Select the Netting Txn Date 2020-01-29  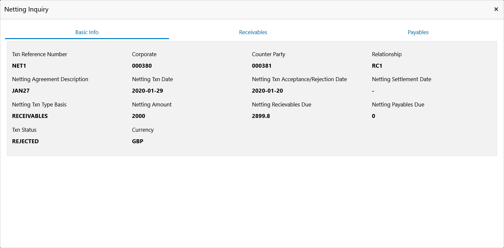147,91
